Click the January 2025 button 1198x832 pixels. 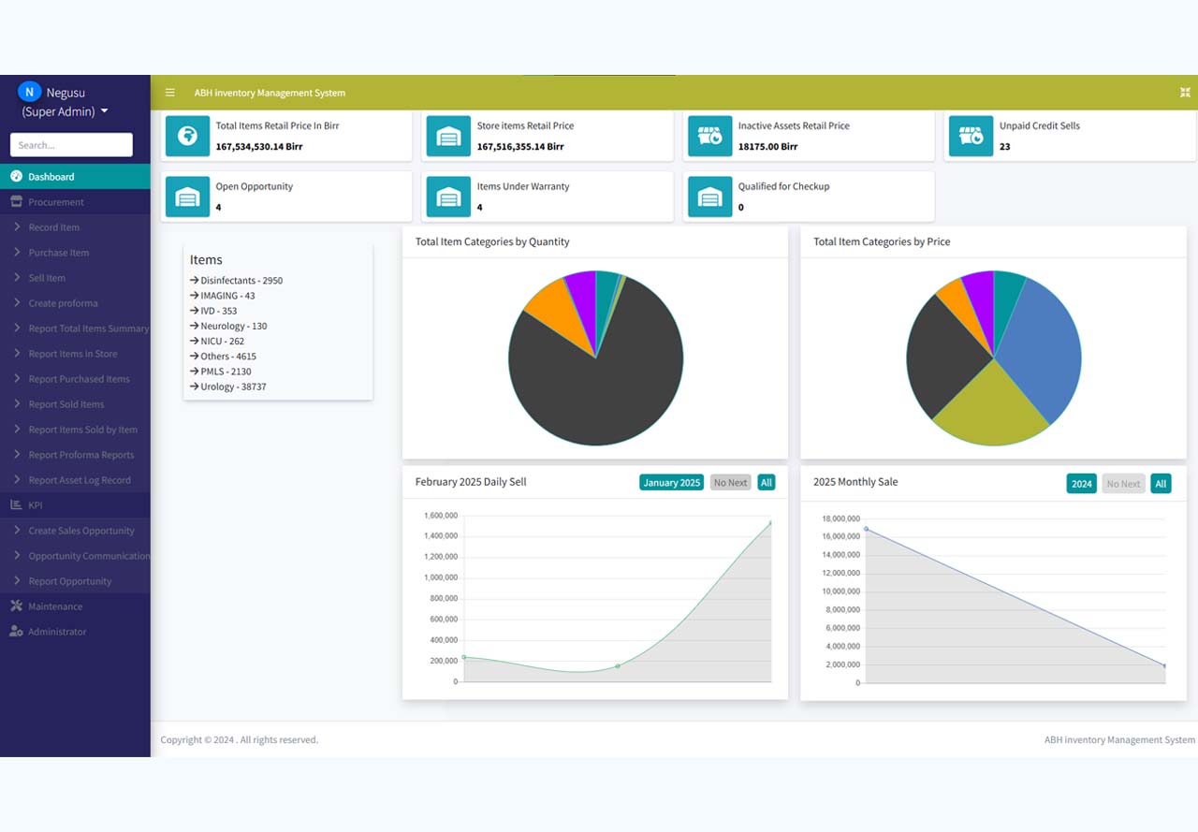pyautogui.click(x=671, y=483)
